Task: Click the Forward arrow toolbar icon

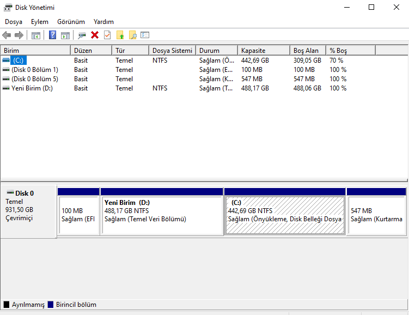Action: (x=19, y=35)
